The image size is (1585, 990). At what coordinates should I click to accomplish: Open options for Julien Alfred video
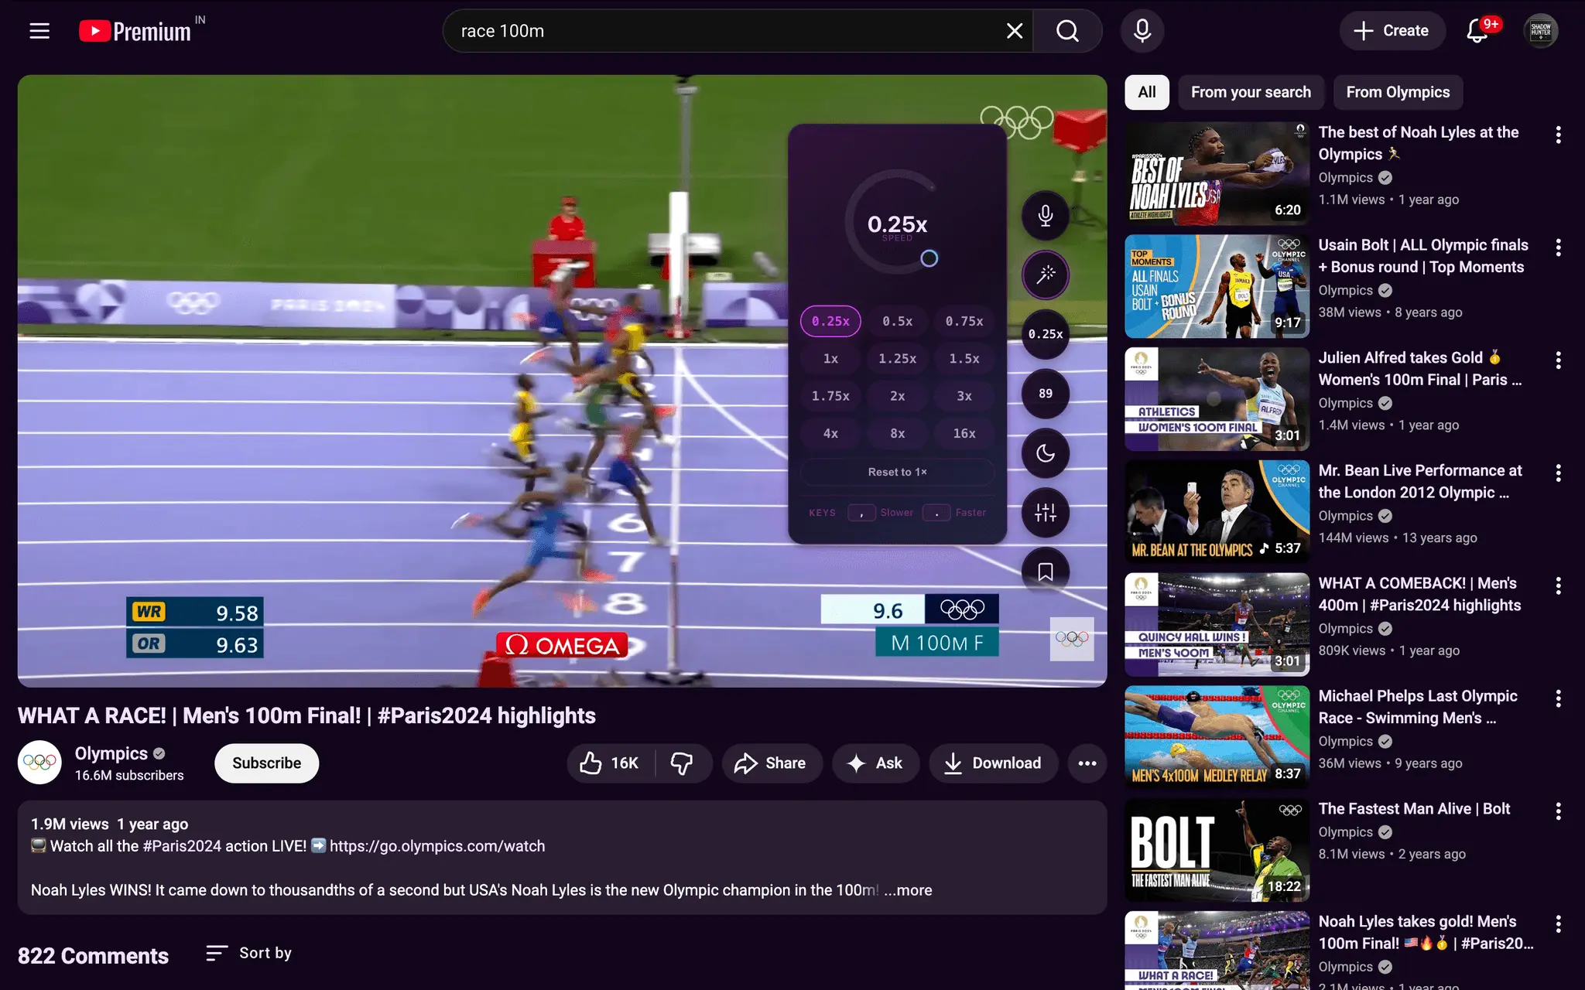coord(1558,360)
